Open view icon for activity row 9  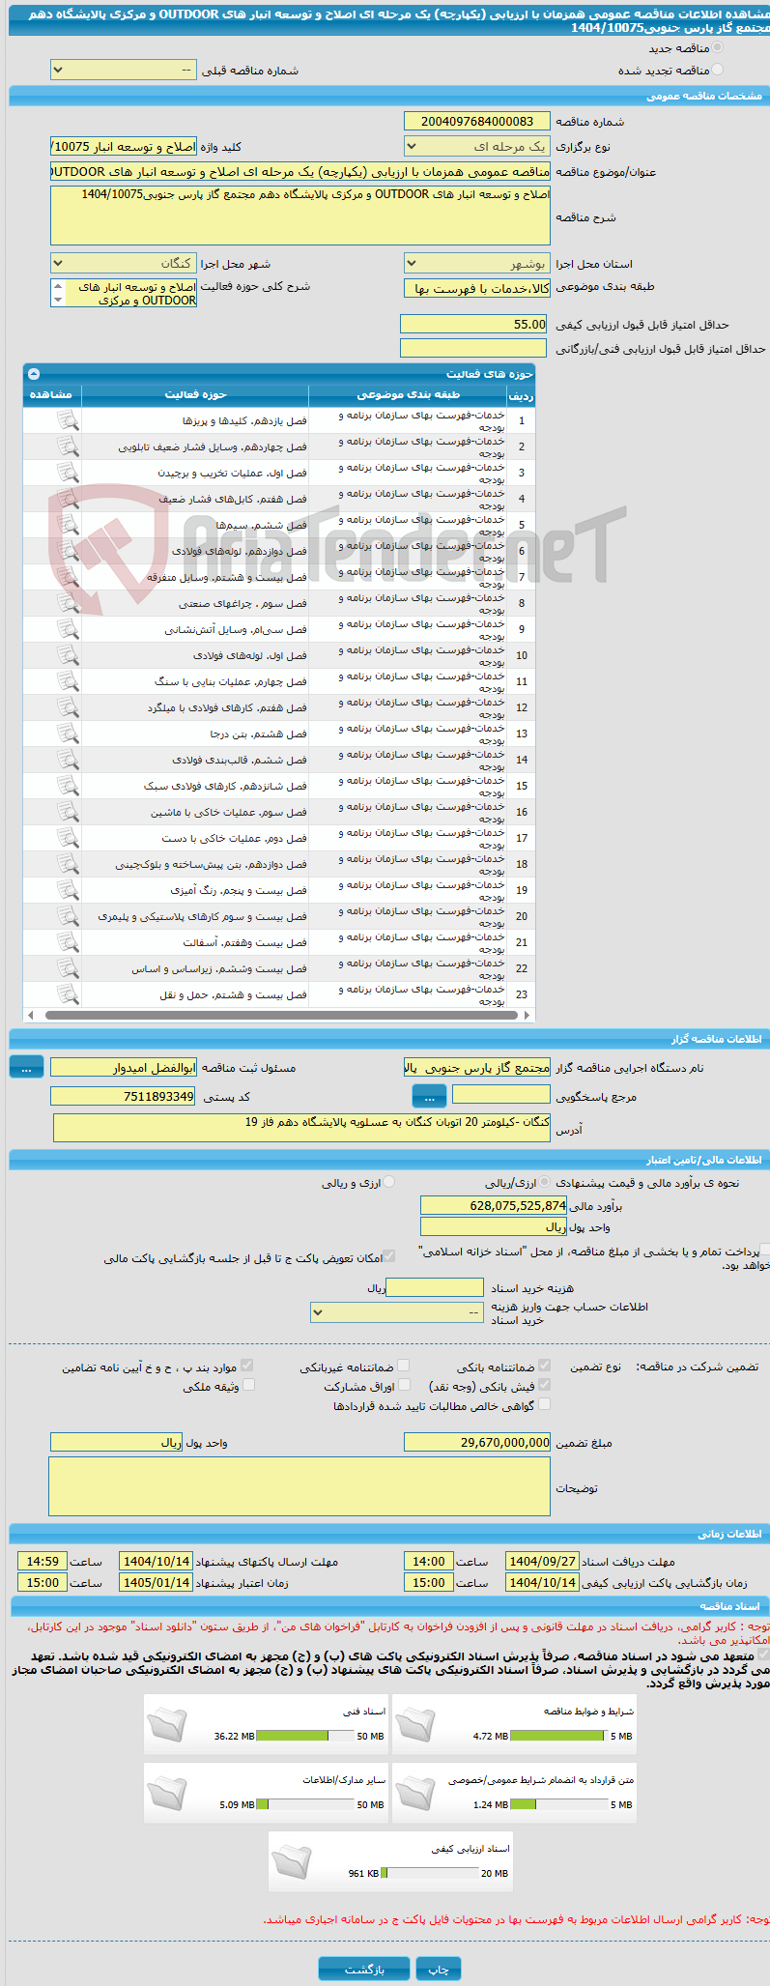[67, 629]
